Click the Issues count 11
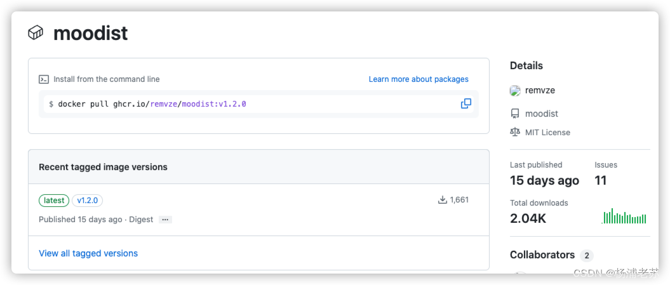 coord(600,181)
